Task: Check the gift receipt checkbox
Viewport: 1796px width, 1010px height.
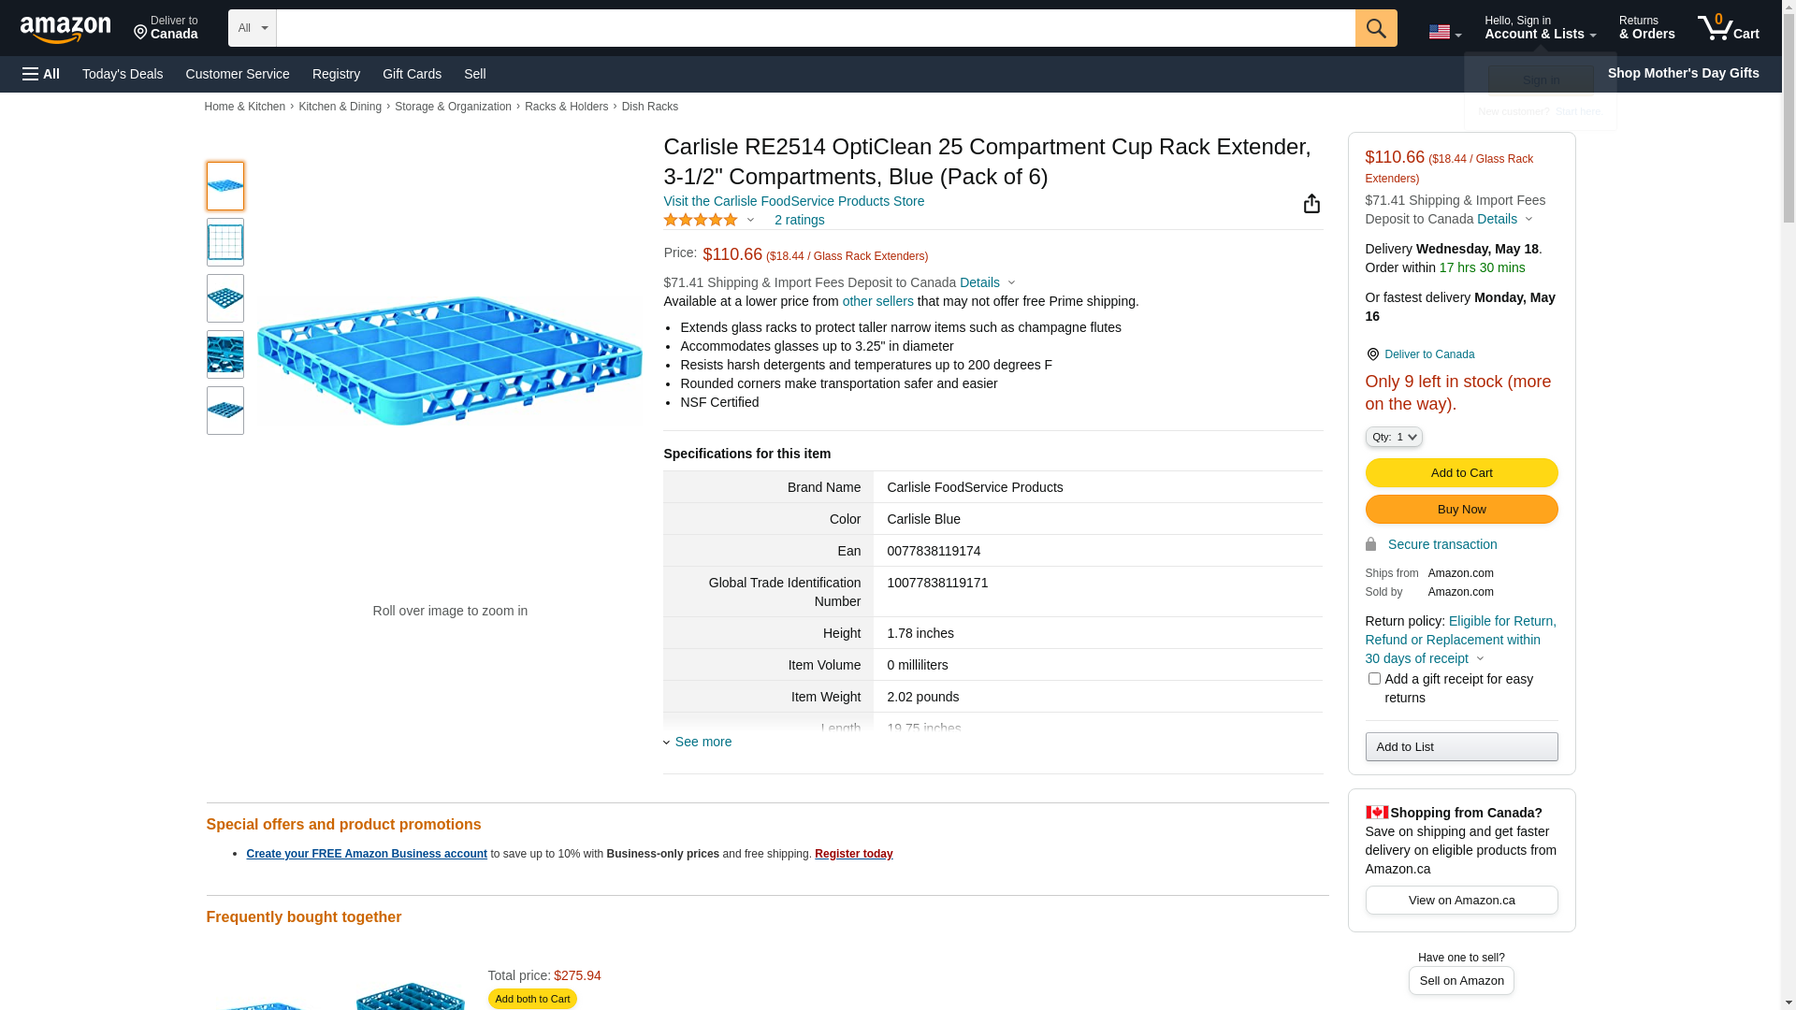Action: [x=1374, y=679]
